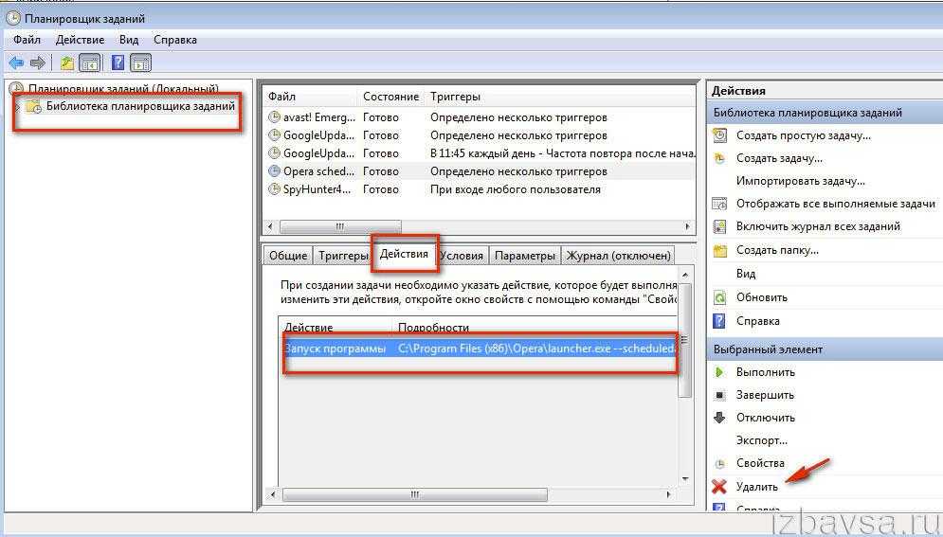Click the Create folder (Создать папку) icon
The height and width of the screenshot is (537, 943).
[x=719, y=251]
